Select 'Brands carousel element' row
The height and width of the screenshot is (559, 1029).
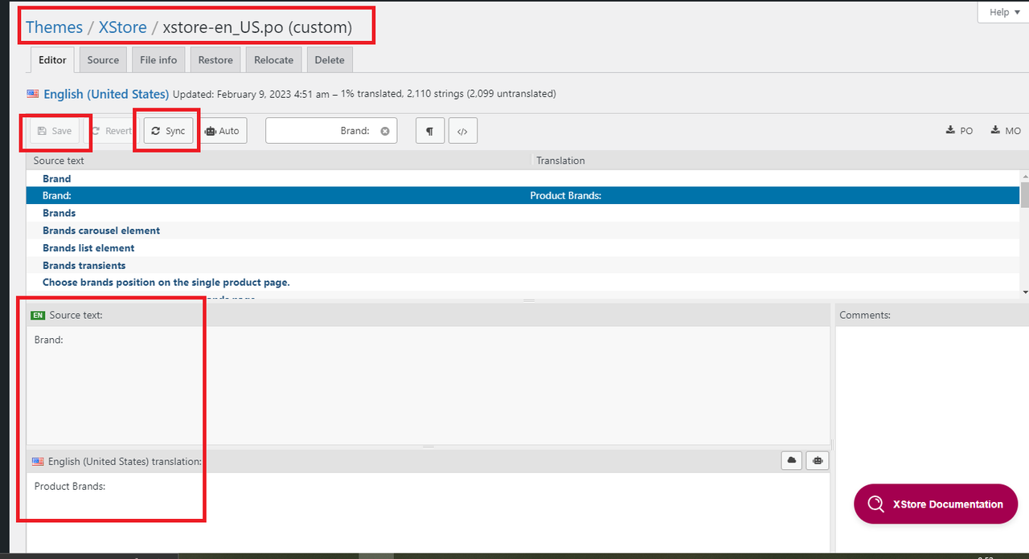click(x=523, y=231)
